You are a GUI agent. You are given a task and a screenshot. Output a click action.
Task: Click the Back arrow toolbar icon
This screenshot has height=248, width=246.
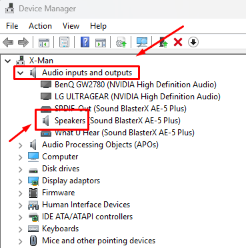coord(8,42)
